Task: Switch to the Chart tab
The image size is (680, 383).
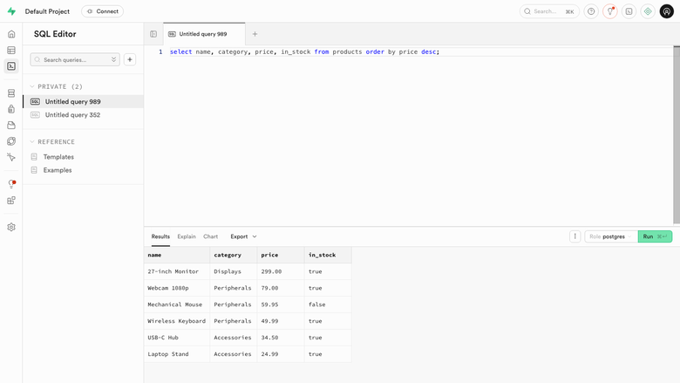Action: (x=210, y=236)
